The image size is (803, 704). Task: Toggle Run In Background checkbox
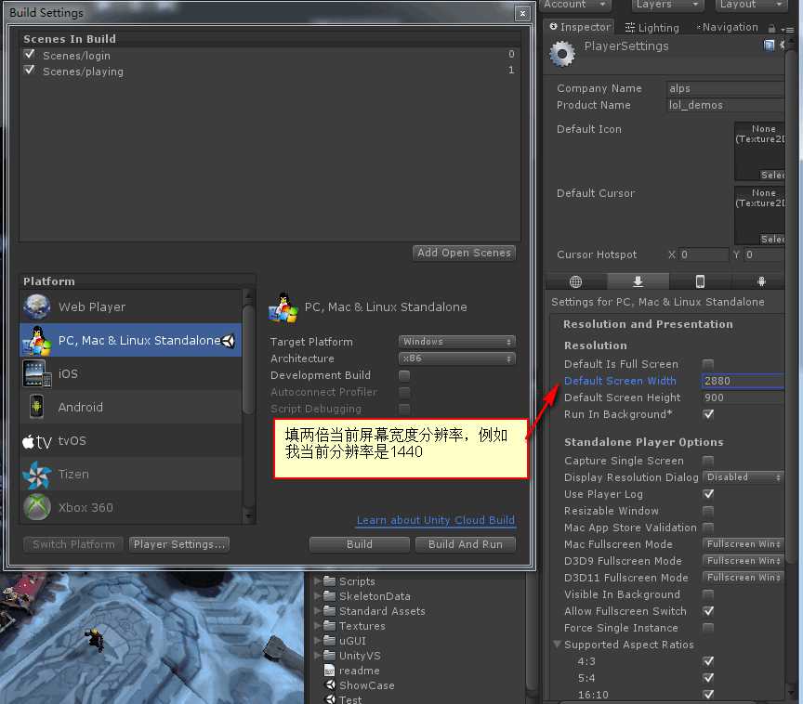pyautogui.click(x=708, y=414)
